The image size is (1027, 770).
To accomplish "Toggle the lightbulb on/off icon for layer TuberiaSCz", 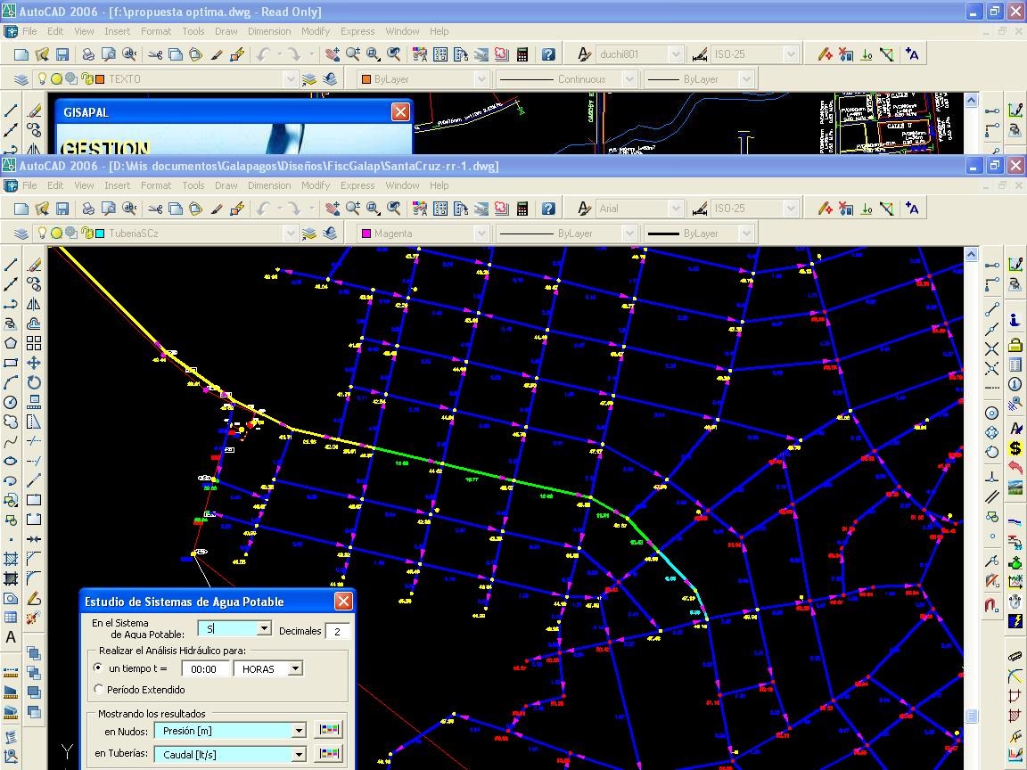I will point(41,233).
